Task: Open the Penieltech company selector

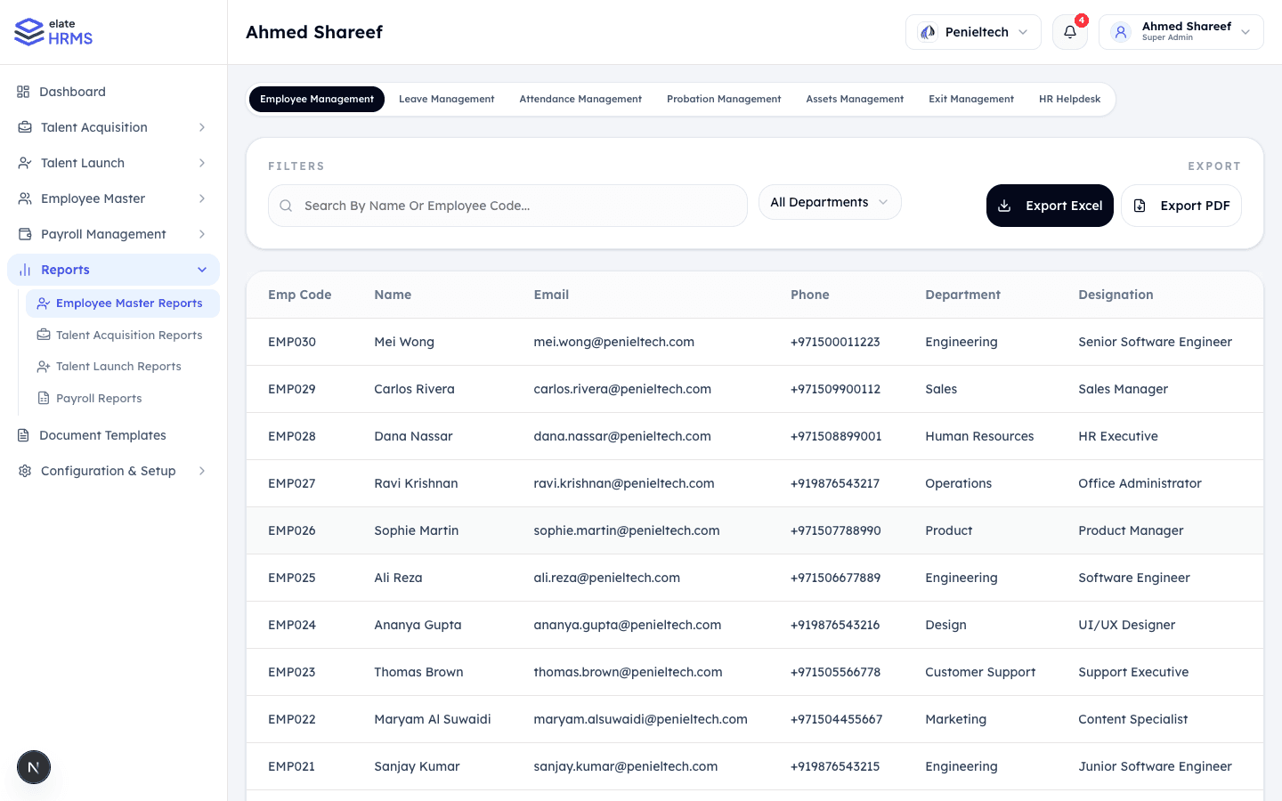Action: point(973,32)
